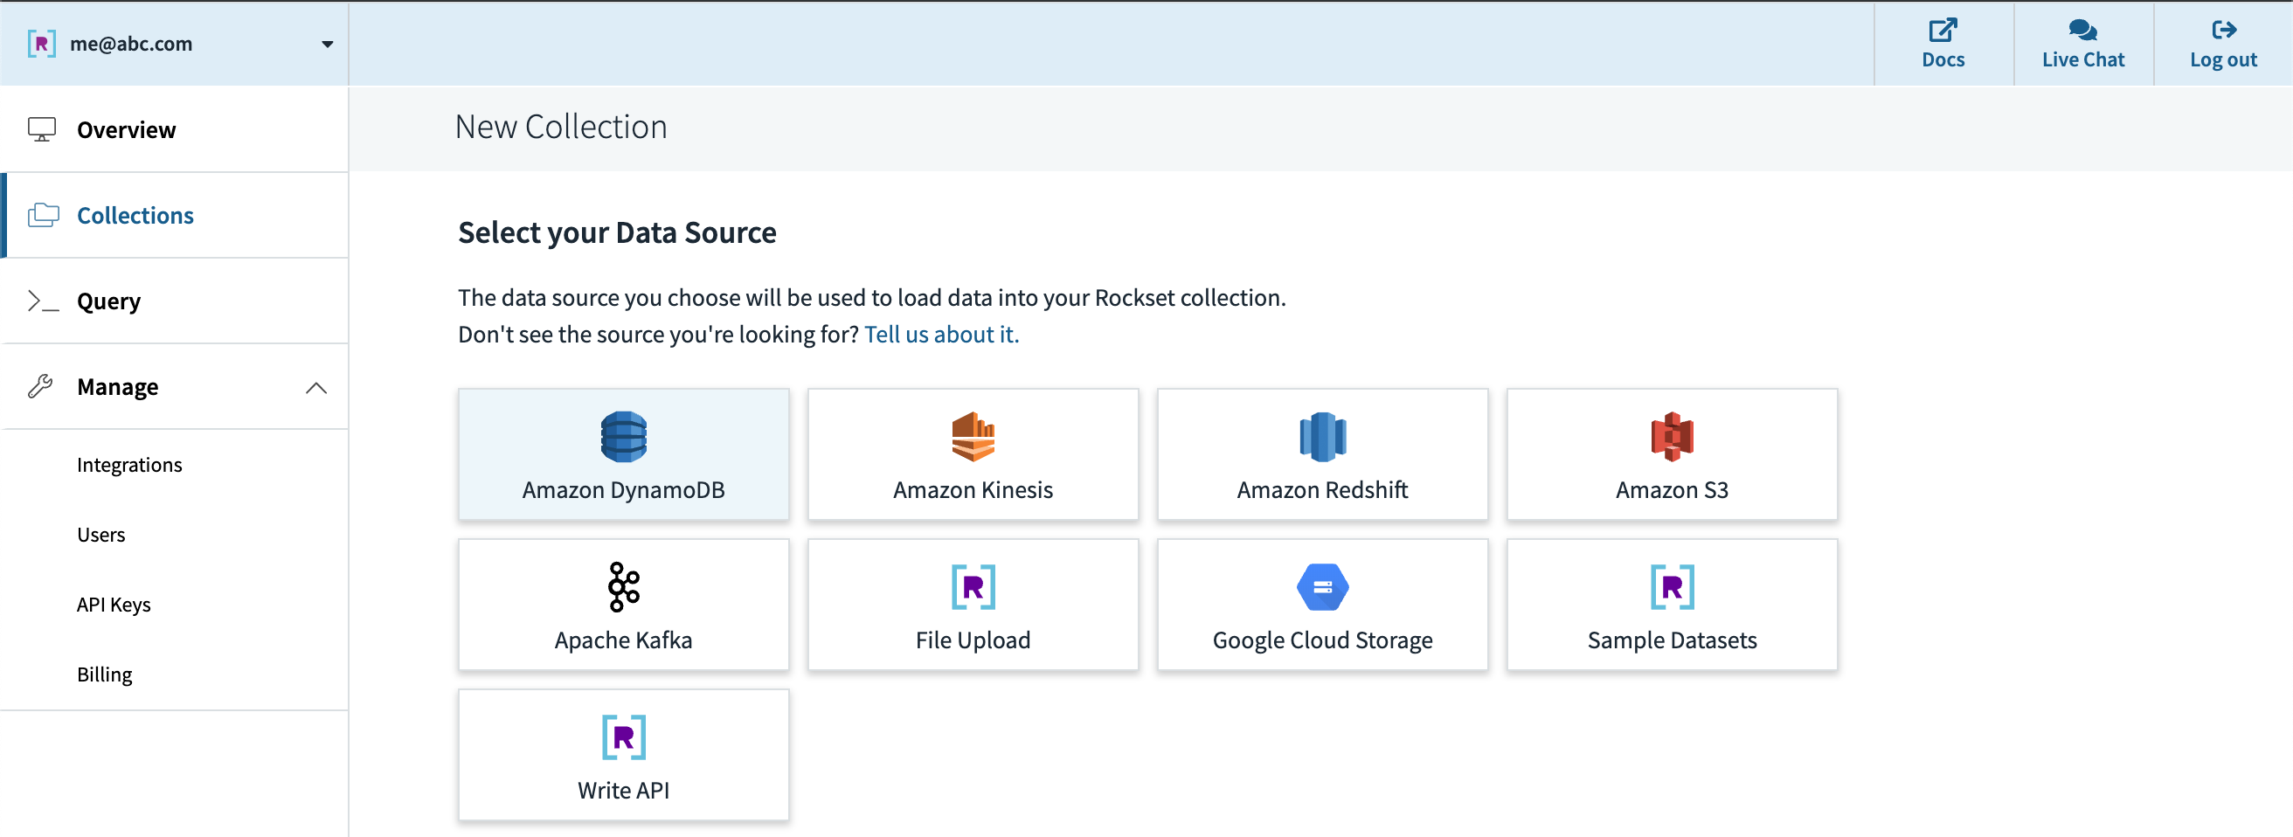Click the Live Chat speech bubbles icon
This screenshot has height=837, width=2293.
coord(2083,30)
